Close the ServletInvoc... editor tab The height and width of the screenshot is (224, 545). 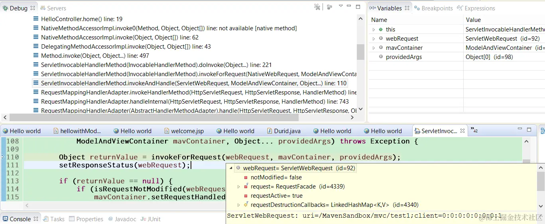coord(462,131)
